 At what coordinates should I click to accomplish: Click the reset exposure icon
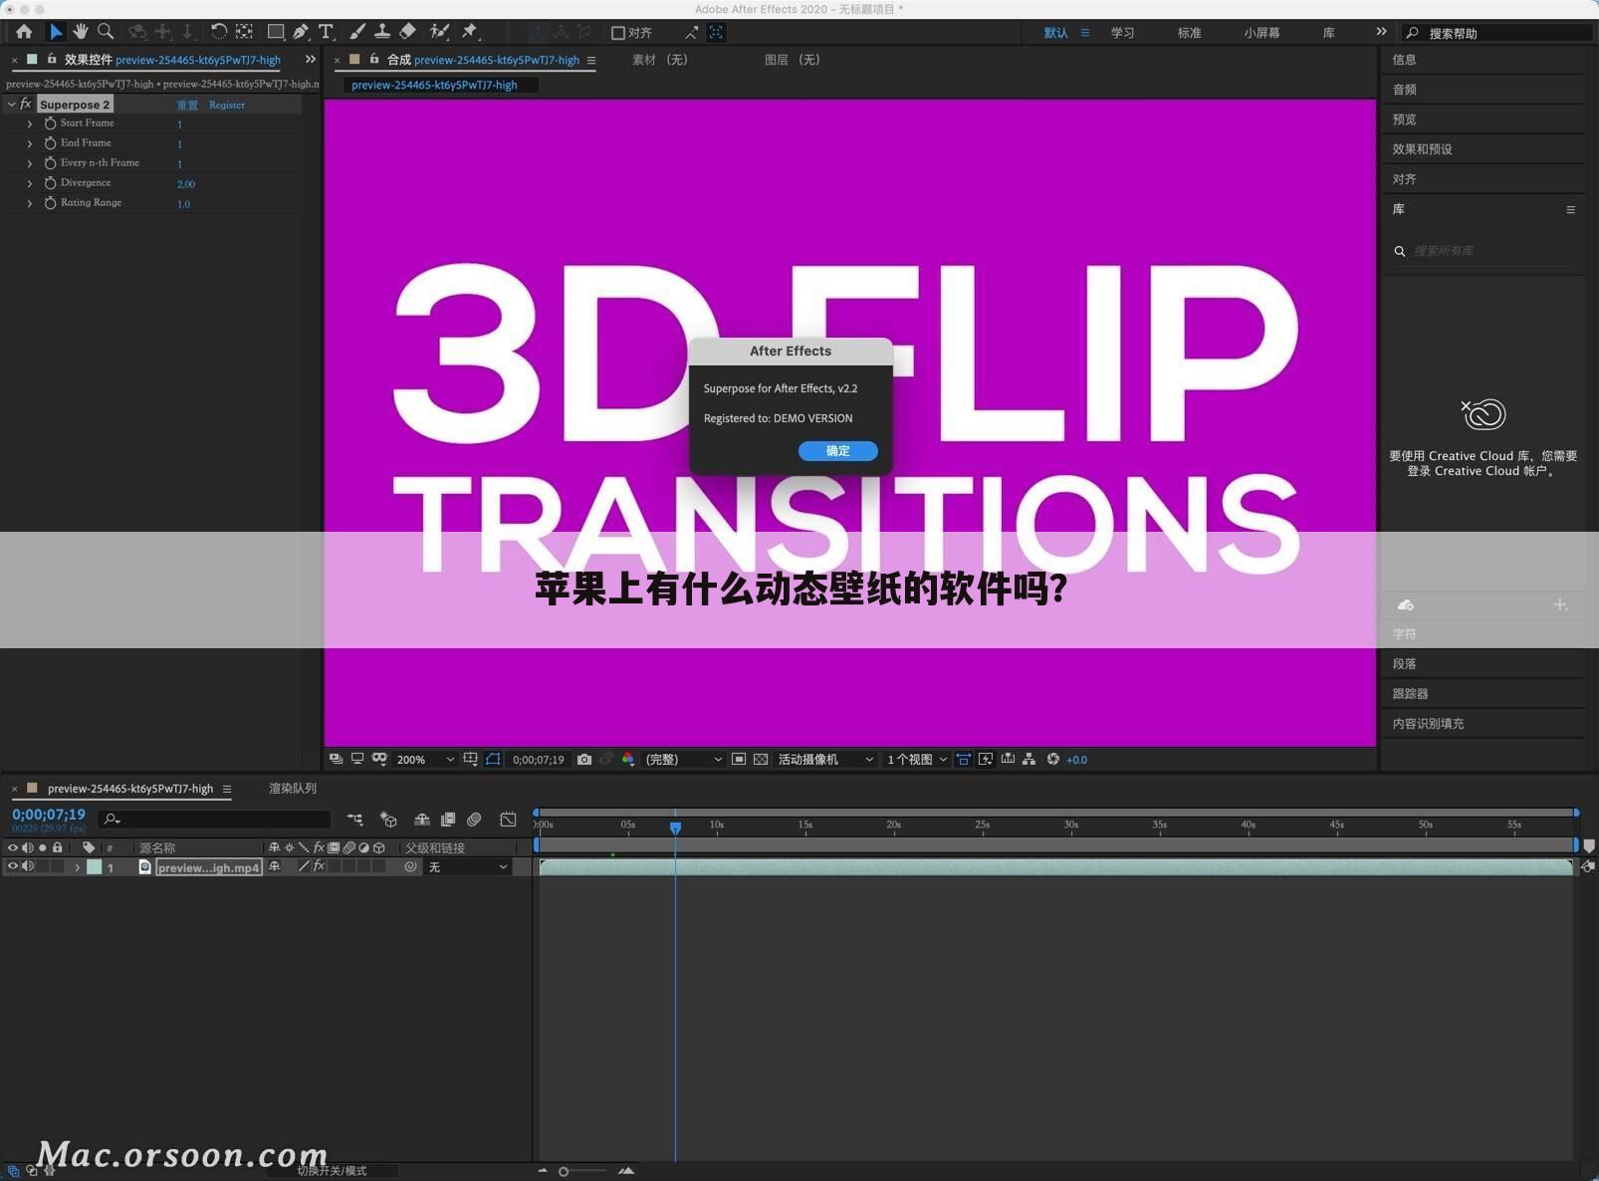click(x=1052, y=759)
